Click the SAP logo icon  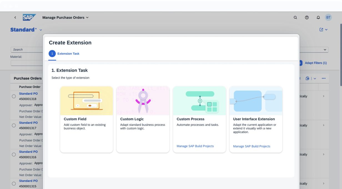click(x=29, y=17)
